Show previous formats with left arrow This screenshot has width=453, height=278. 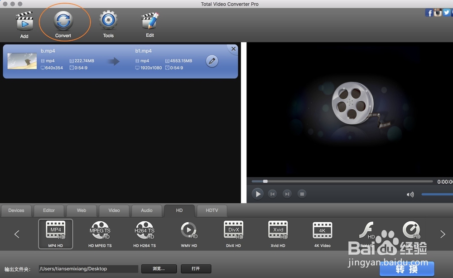(x=17, y=234)
